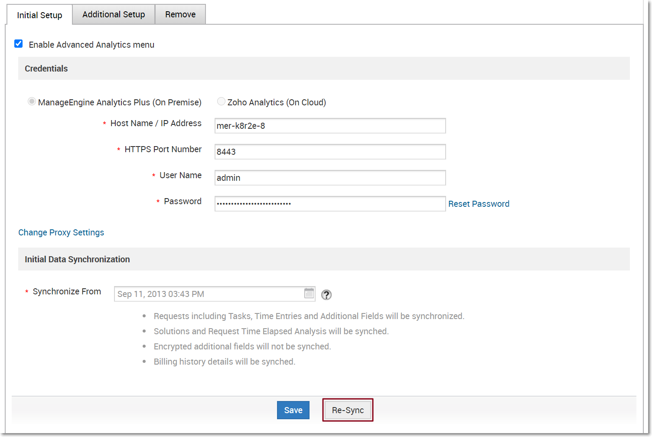This screenshot has height=437, width=652.
Task: Click the Credentials section header
Action: click(x=46, y=68)
